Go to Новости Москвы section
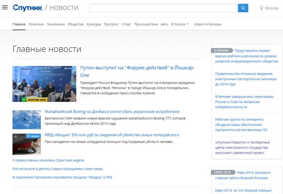The width and height of the screenshot is (283, 194). pos(207,24)
